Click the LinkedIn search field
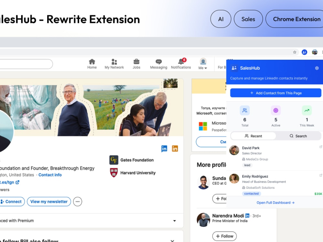This screenshot has height=242, width=323. [x=26, y=64]
